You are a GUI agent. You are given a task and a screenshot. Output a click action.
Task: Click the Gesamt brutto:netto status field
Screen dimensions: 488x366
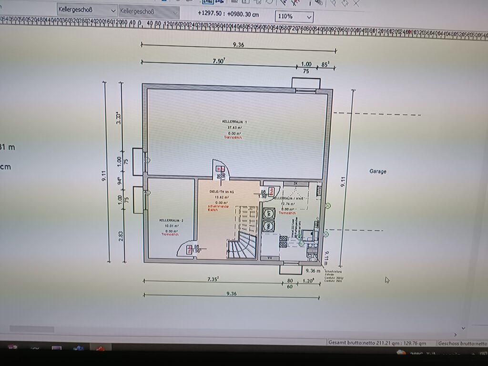pos(381,343)
